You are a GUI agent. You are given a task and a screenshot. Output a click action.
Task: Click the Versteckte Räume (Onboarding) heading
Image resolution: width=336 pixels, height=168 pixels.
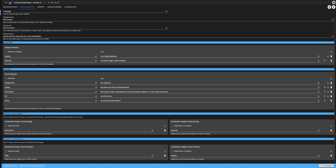(18, 121)
